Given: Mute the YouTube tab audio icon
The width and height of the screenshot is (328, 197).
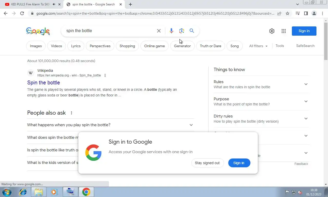Looking at the screenshot, I should tap(54, 4).
